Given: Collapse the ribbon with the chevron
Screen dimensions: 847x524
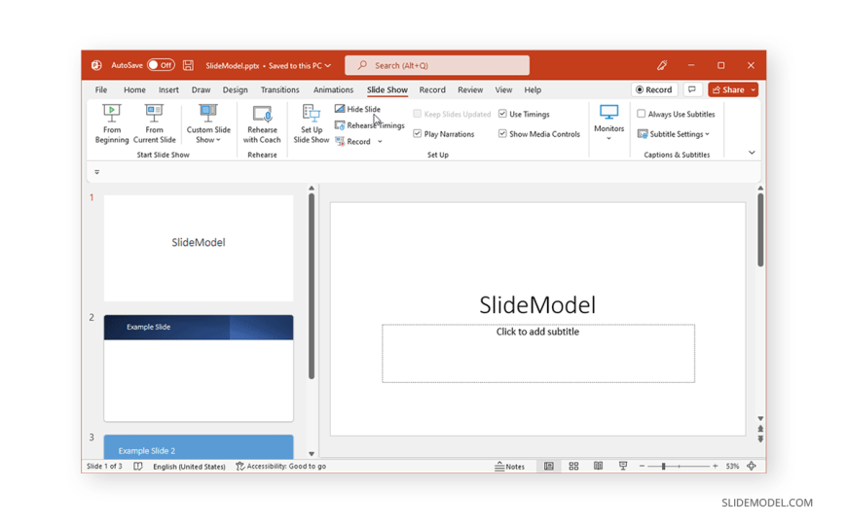Looking at the screenshot, I should coord(752,153).
